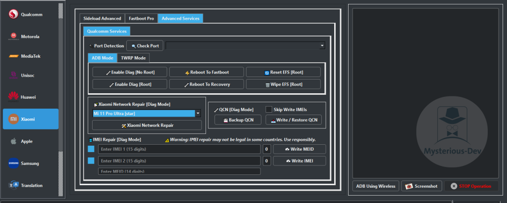Click the Backup QCN button
Image resolution: width=507 pixels, height=203 pixels.
coord(238,120)
